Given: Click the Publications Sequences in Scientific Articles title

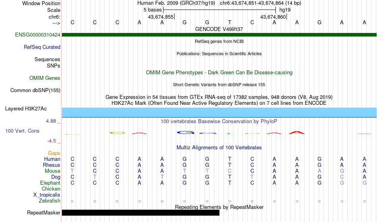Looking at the screenshot, I should 219,54.
